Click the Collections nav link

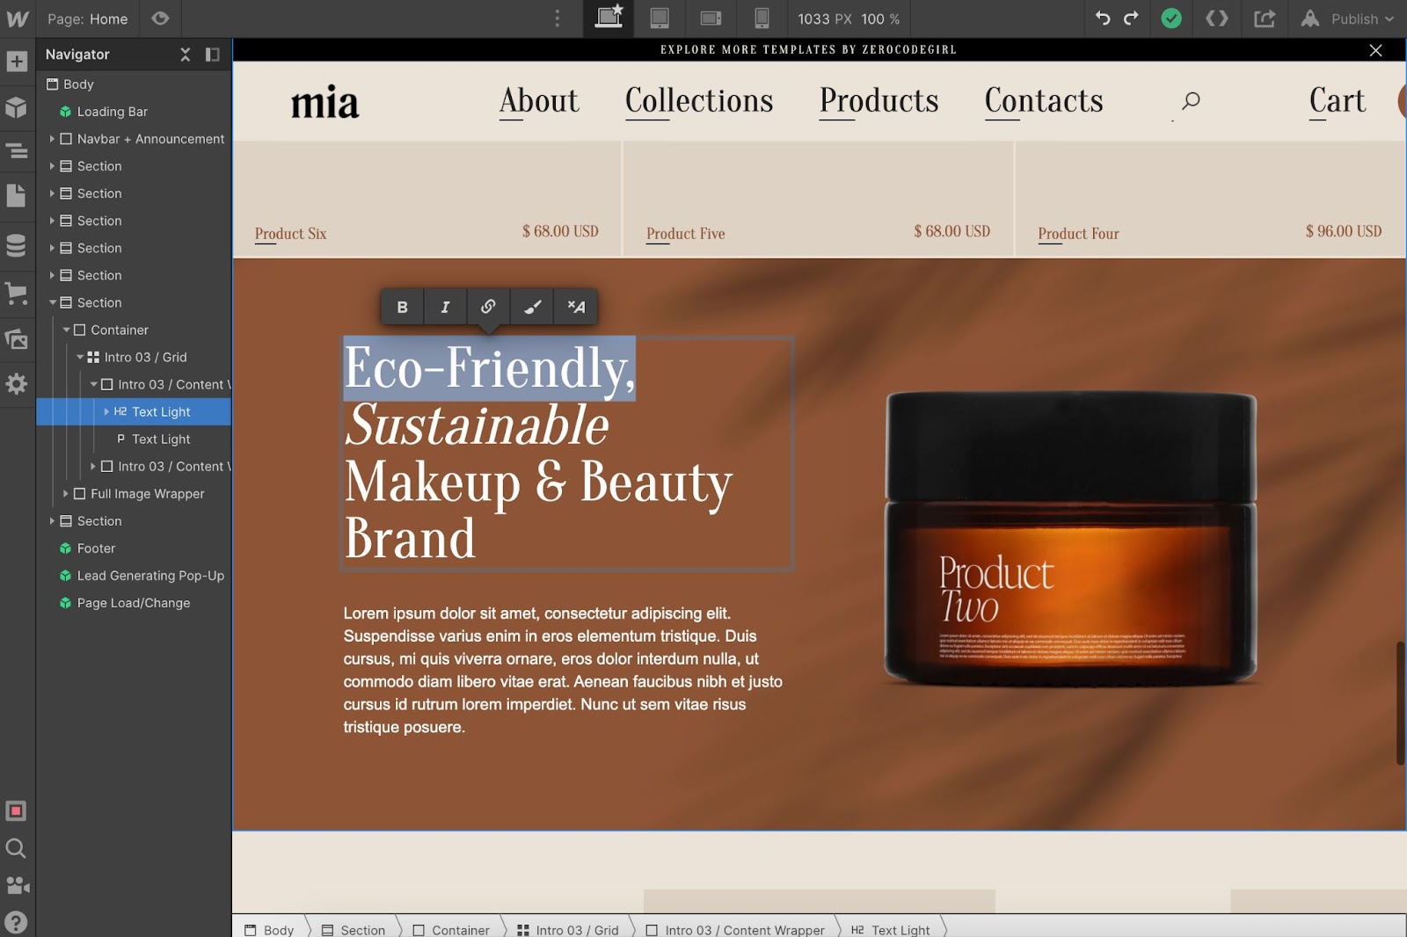coord(699,101)
